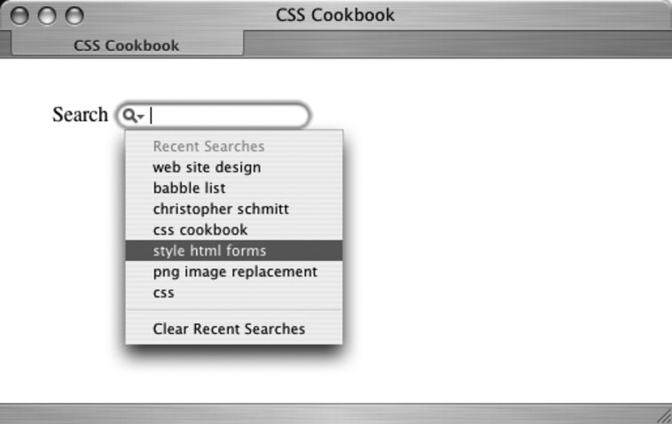Select the "css cookbook" recent search entry

pyautogui.click(x=200, y=230)
